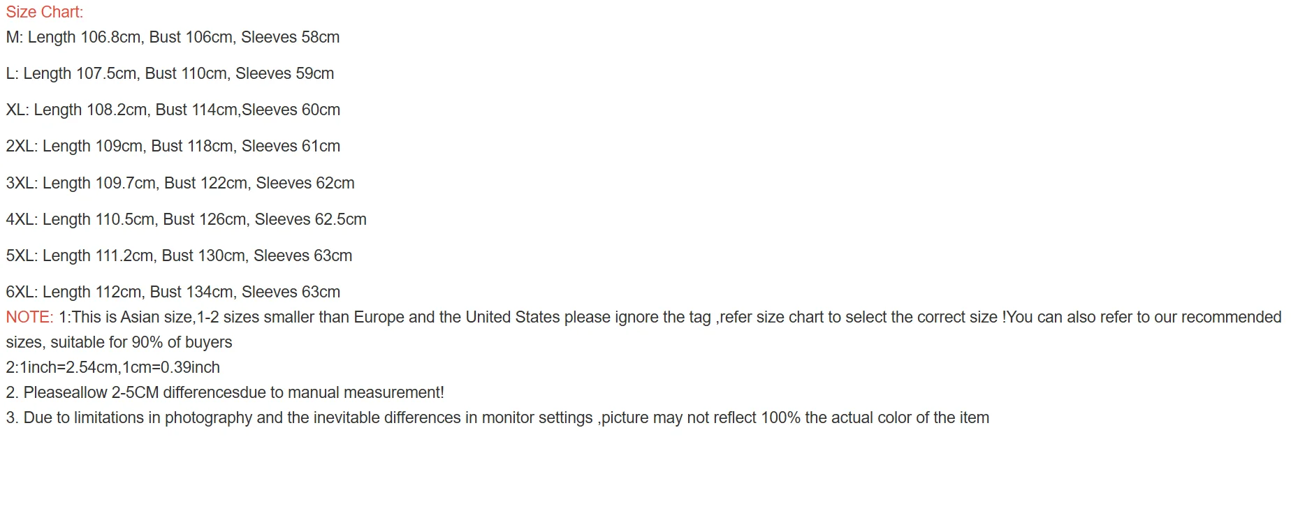Click "Sleeves 62.5cm" in the 4XL row
Screen dimensions: 1291x525
[310, 219]
